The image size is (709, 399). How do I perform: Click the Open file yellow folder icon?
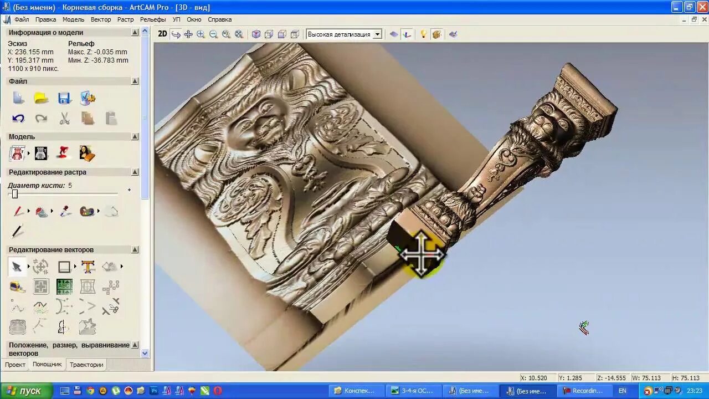pos(41,98)
